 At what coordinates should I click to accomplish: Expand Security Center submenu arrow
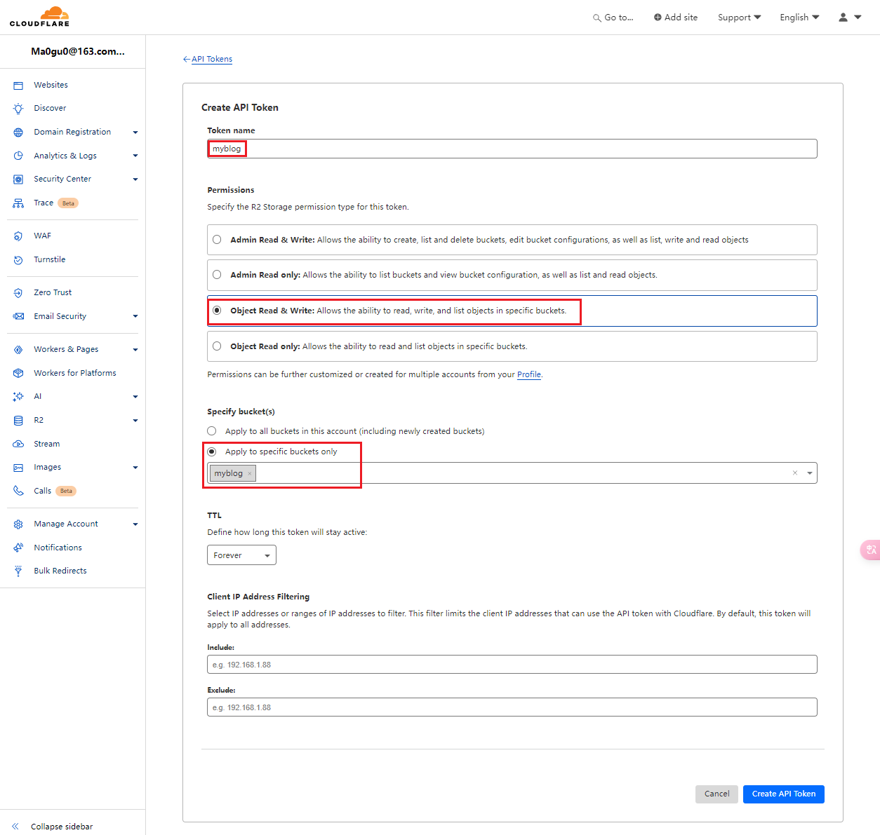tap(135, 179)
